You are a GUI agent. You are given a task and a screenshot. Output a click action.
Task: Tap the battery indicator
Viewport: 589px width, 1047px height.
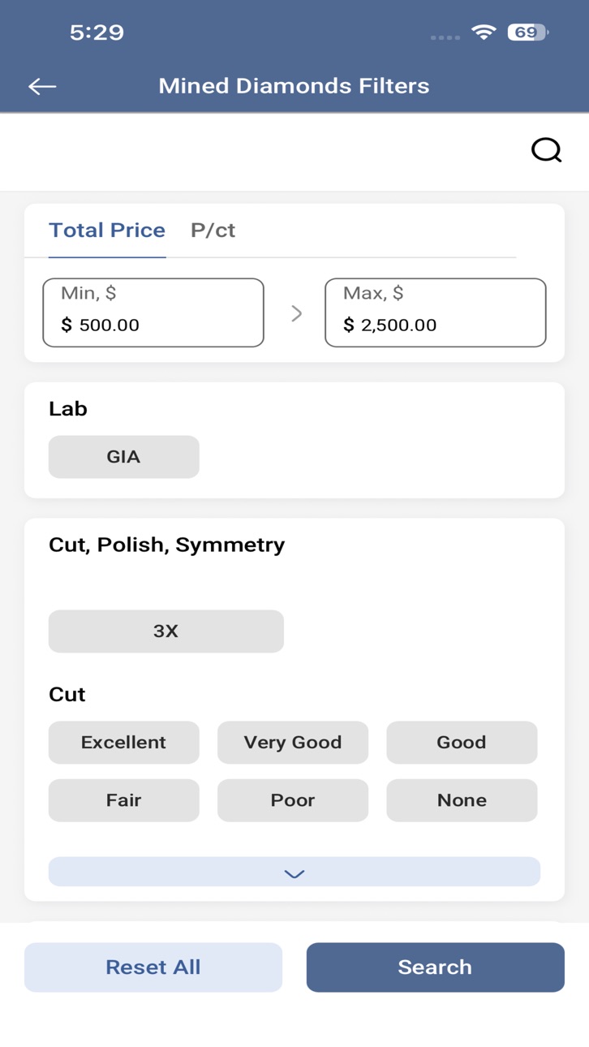click(528, 32)
